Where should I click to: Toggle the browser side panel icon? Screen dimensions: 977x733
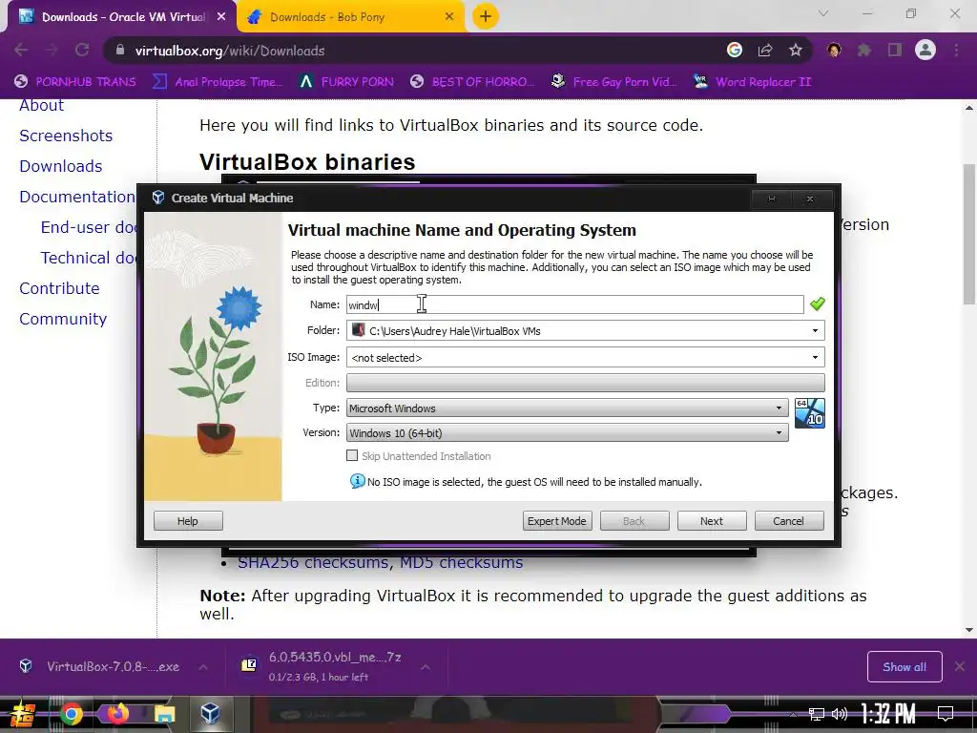pyautogui.click(x=895, y=50)
